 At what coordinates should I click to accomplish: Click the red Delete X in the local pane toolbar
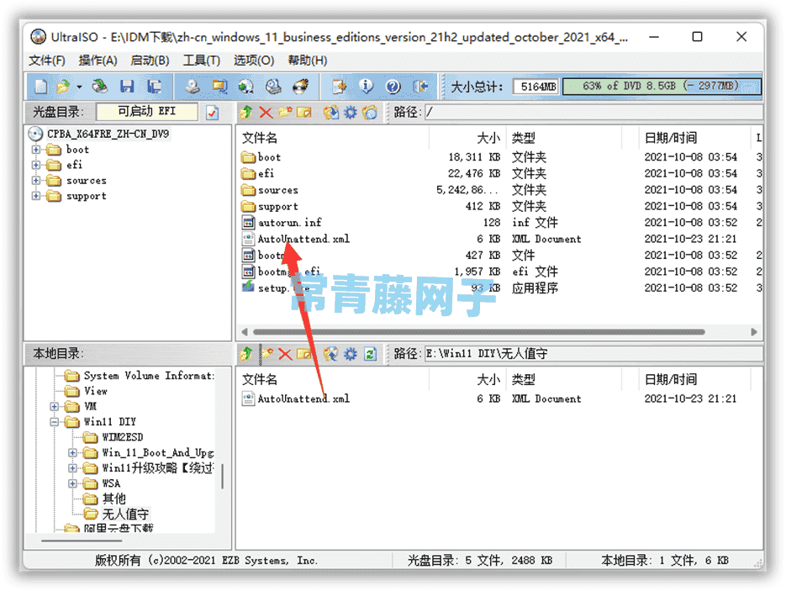(285, 354)
